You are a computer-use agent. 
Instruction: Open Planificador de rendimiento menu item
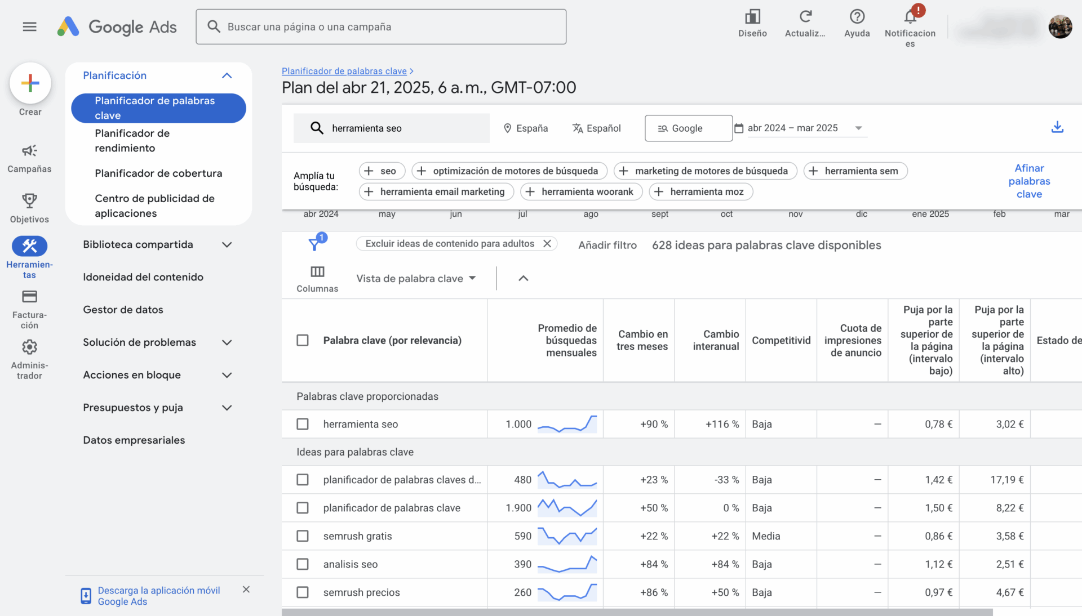(x=132, y=140)
